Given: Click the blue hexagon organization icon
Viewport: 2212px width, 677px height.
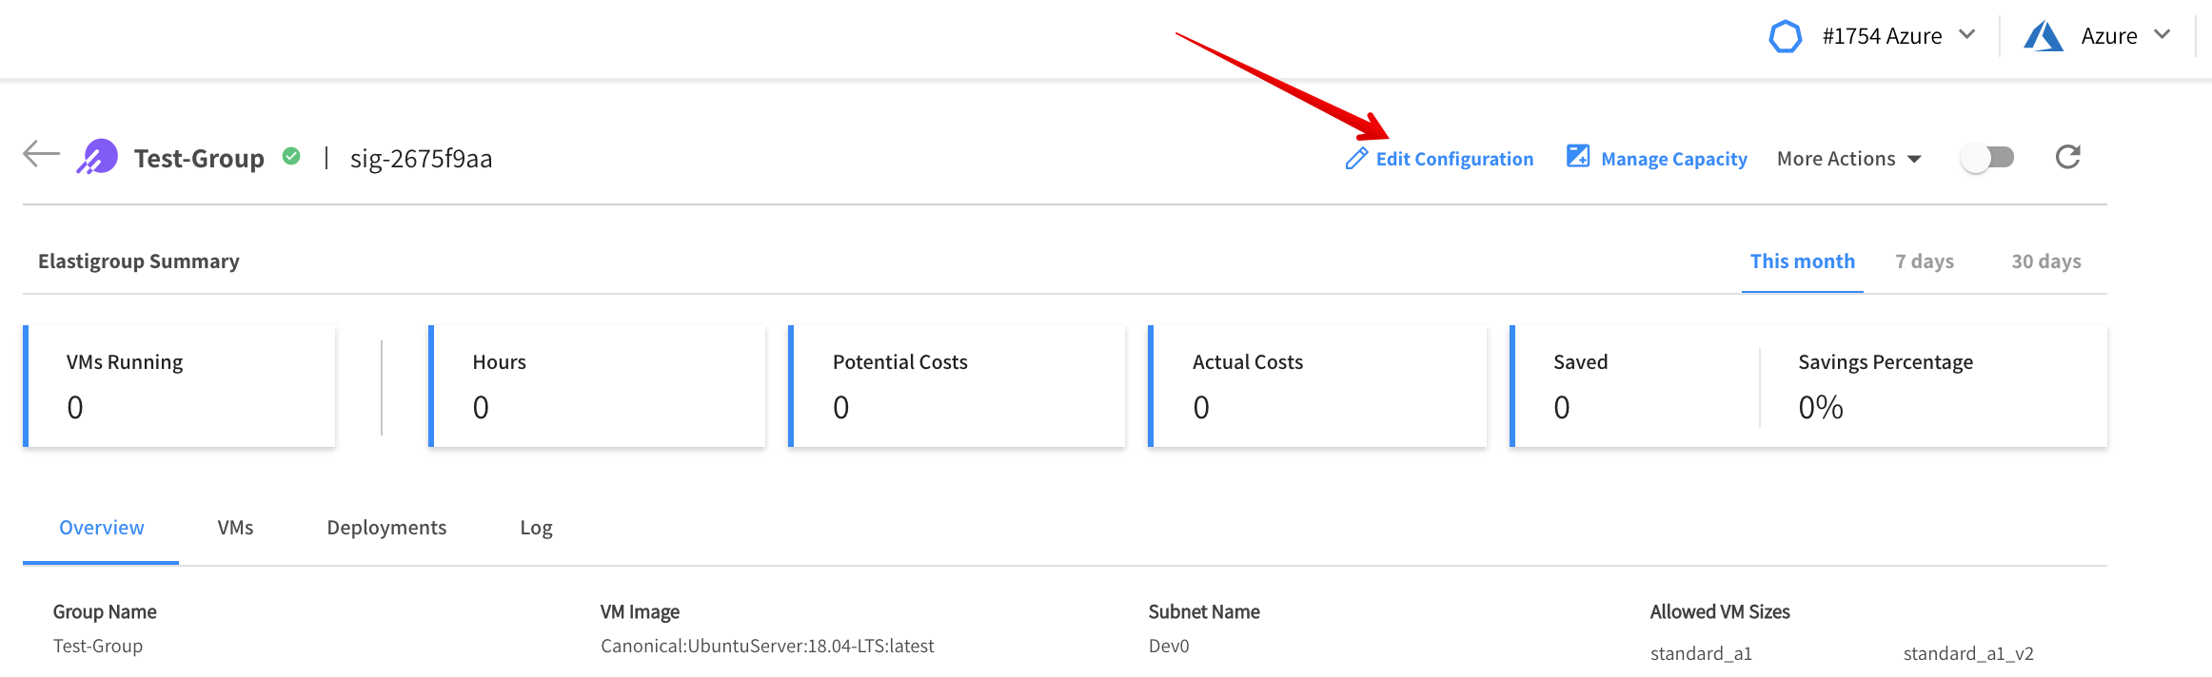Looking at the screenshot, I should tap(1785, 37).
